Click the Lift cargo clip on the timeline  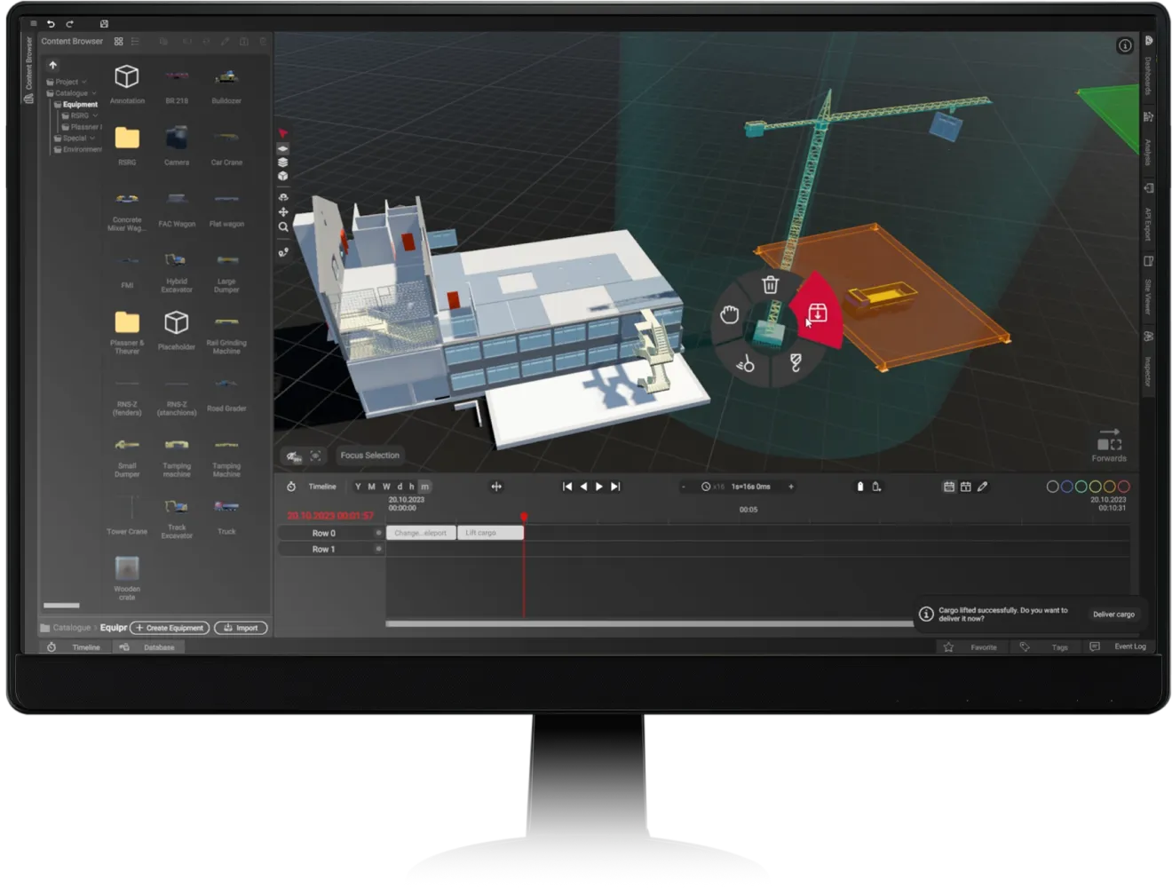pyautogui.click(x=489, y=532)
